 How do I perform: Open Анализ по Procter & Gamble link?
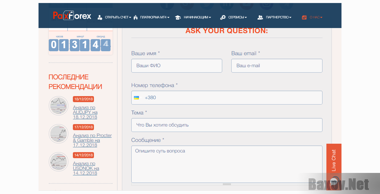(92, 140)
